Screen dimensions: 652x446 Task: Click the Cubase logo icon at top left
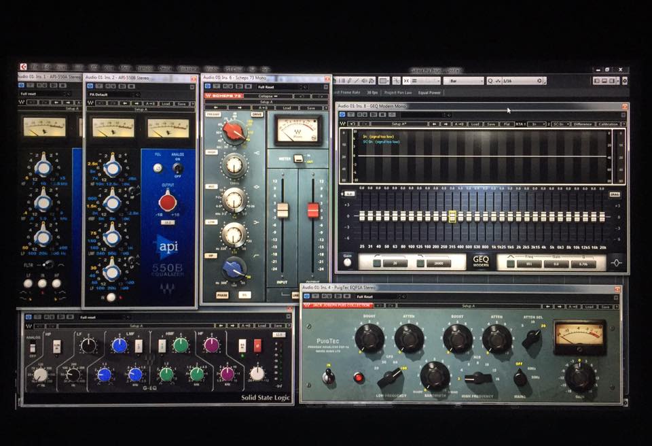coord(23,67)
